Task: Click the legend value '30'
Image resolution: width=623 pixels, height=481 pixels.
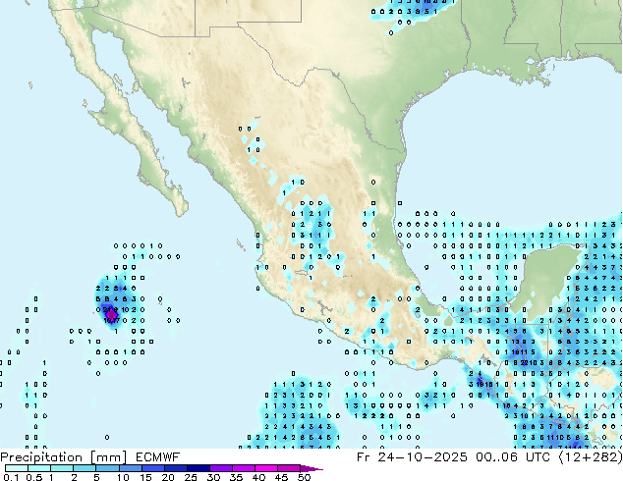Action: click(213, 477)
